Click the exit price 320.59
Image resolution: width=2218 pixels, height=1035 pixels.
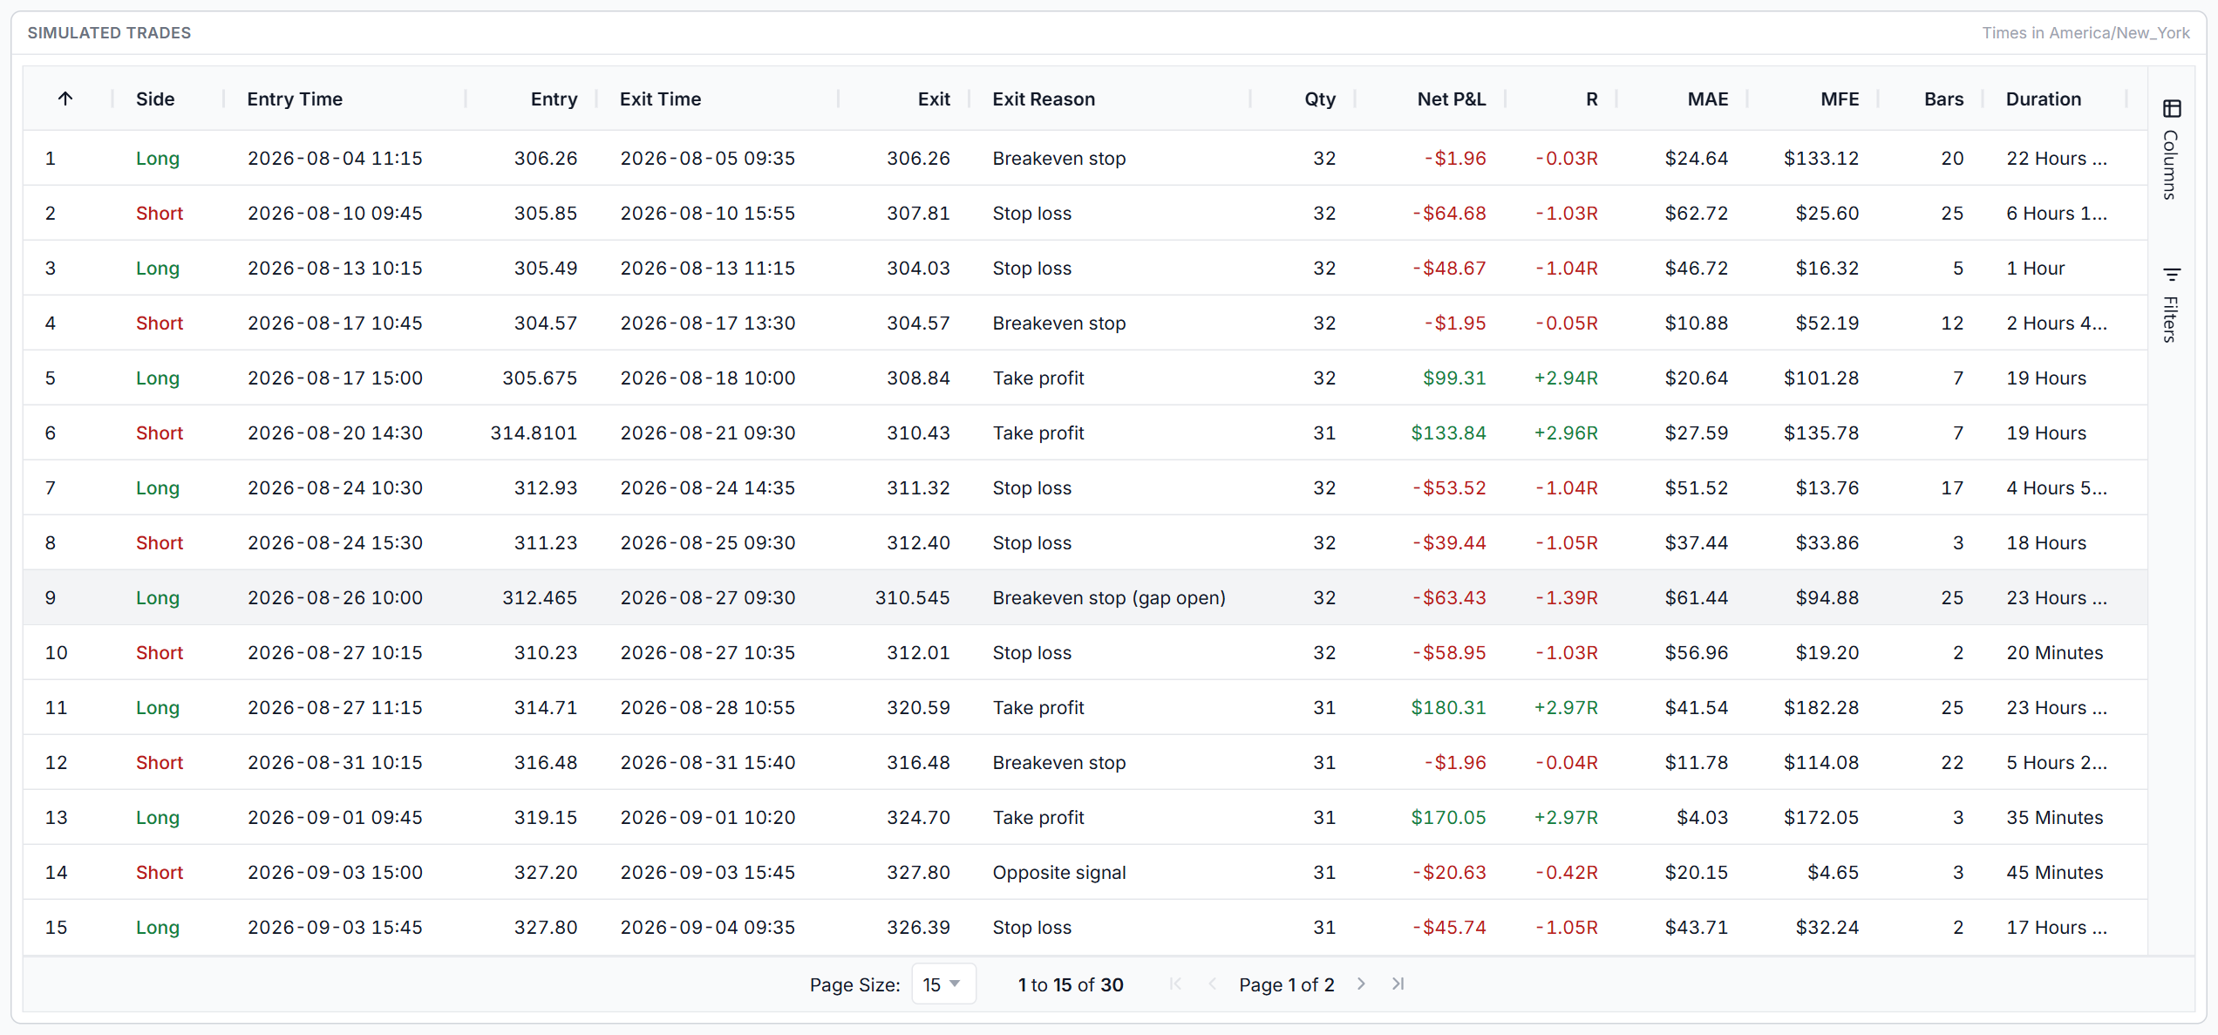(x=918, y=708)
